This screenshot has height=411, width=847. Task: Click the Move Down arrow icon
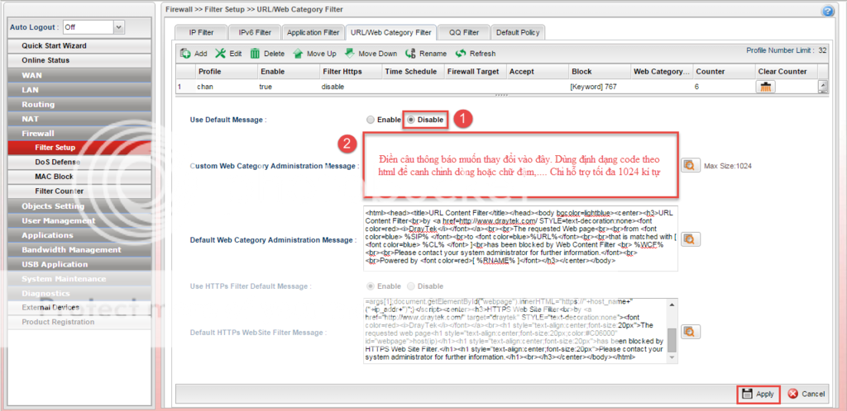tap(350, 54)
